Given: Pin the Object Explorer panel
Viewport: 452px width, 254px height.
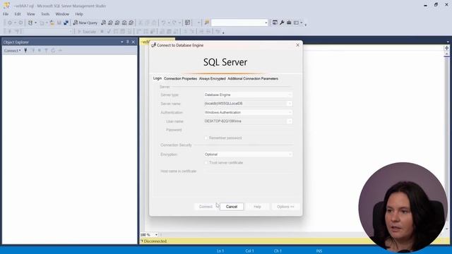Looking at the screenshot, I should coord(127,42).
